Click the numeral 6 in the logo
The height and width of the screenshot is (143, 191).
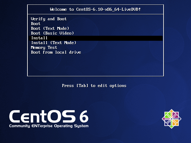[84, 116]
